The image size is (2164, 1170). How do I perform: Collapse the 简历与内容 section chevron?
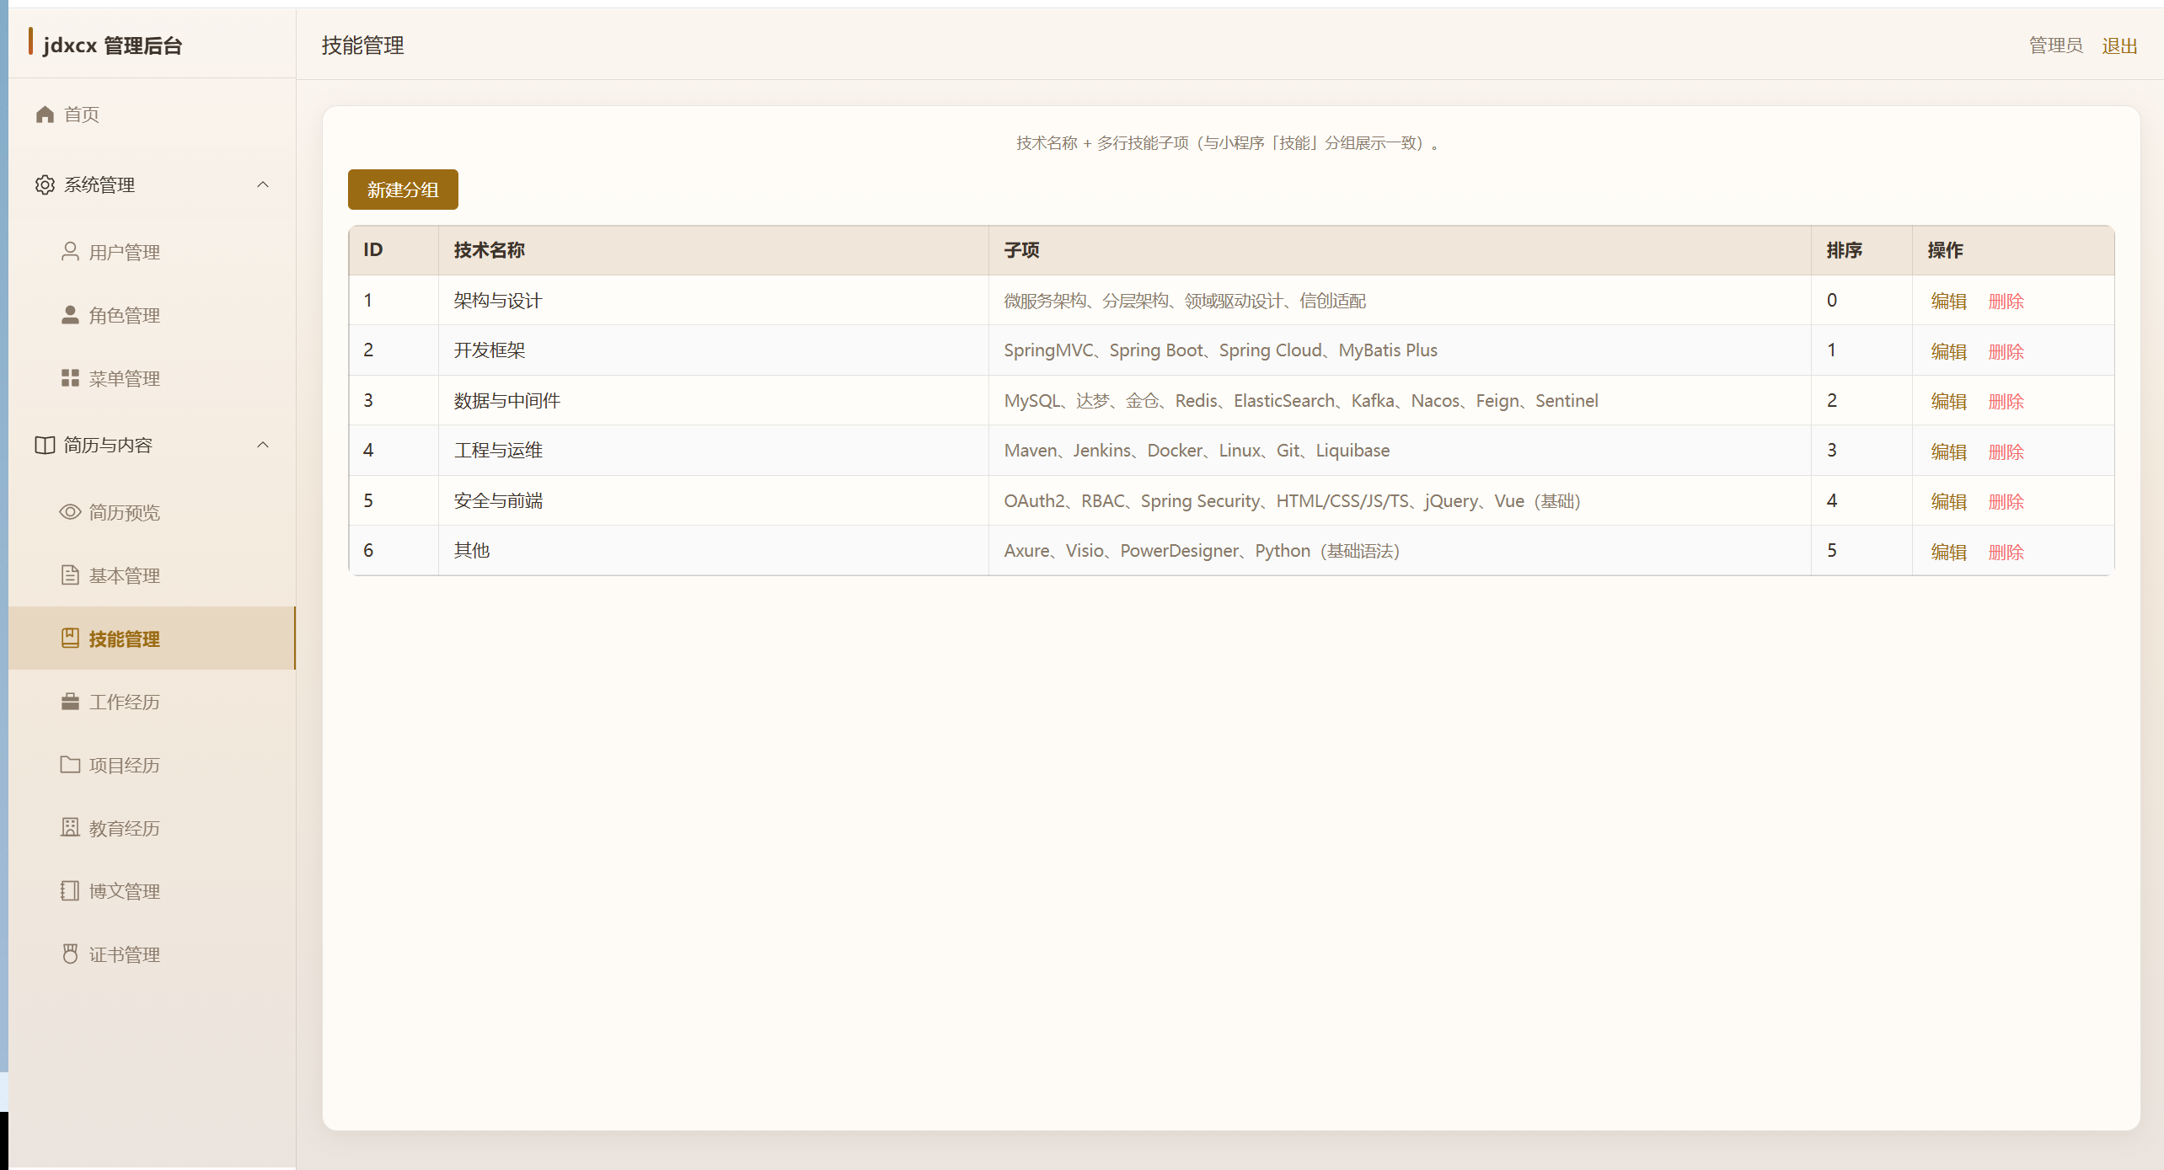click(x=263, y=446)
